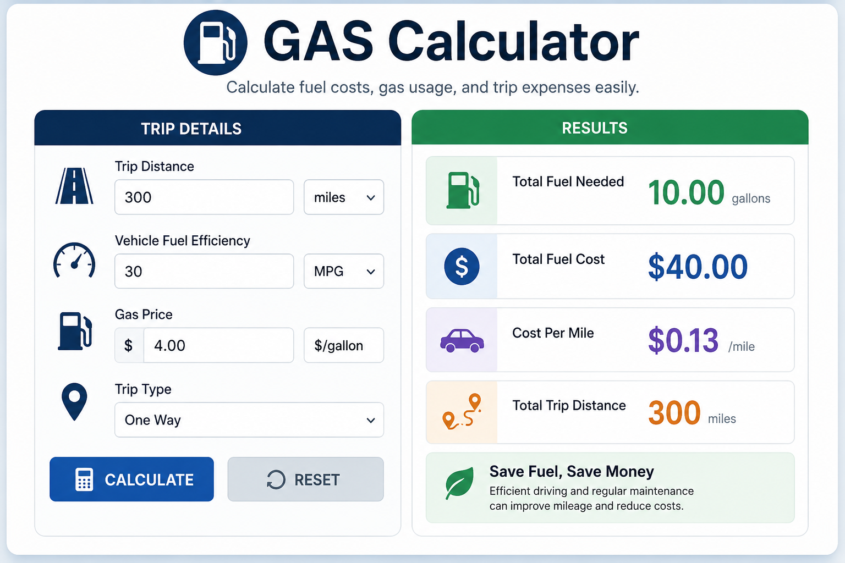Open the MPG efficiency unit dropdown
Screen dimensions: 845x563
click(x=344, y=271)
